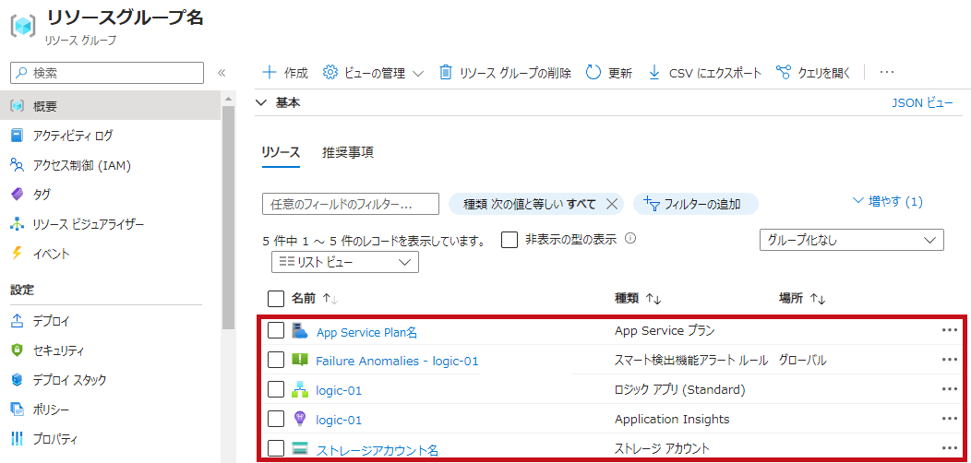971x463 pixels.
Task: Click the CSV export download icon
Action: tap(653, 73)
